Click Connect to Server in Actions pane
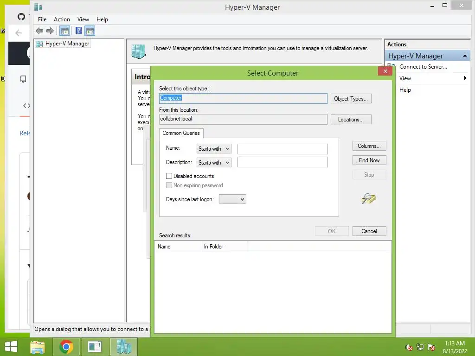The height and width of the screenshot is (356, 475). click(423, 67)
